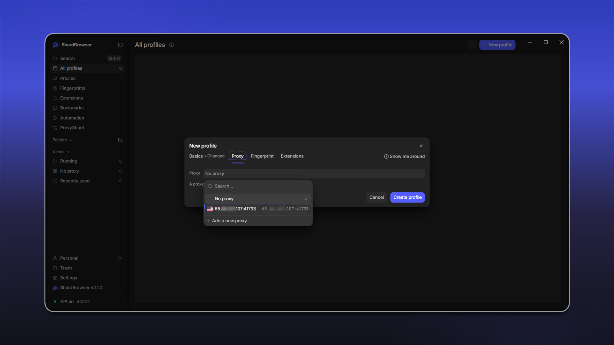Switch to the dialog's Extensions tab
This screenshot has width=614, height=345.
(x=292, y=156)
